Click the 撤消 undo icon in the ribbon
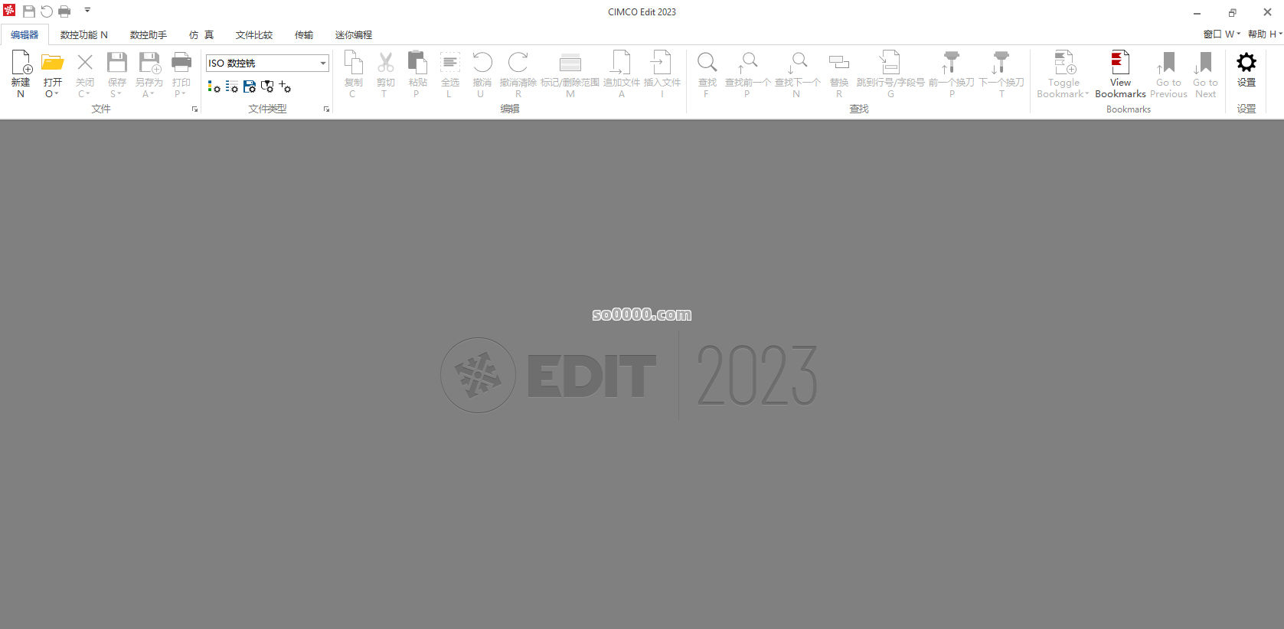Image resolution: width=1284 pixels, height=629 pixels. click(x=482, y=63)
